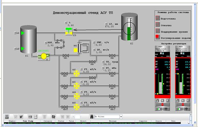Click ball valve КШ11 on ИП5 line outlet
198x127 pixels.
[112, 107]
